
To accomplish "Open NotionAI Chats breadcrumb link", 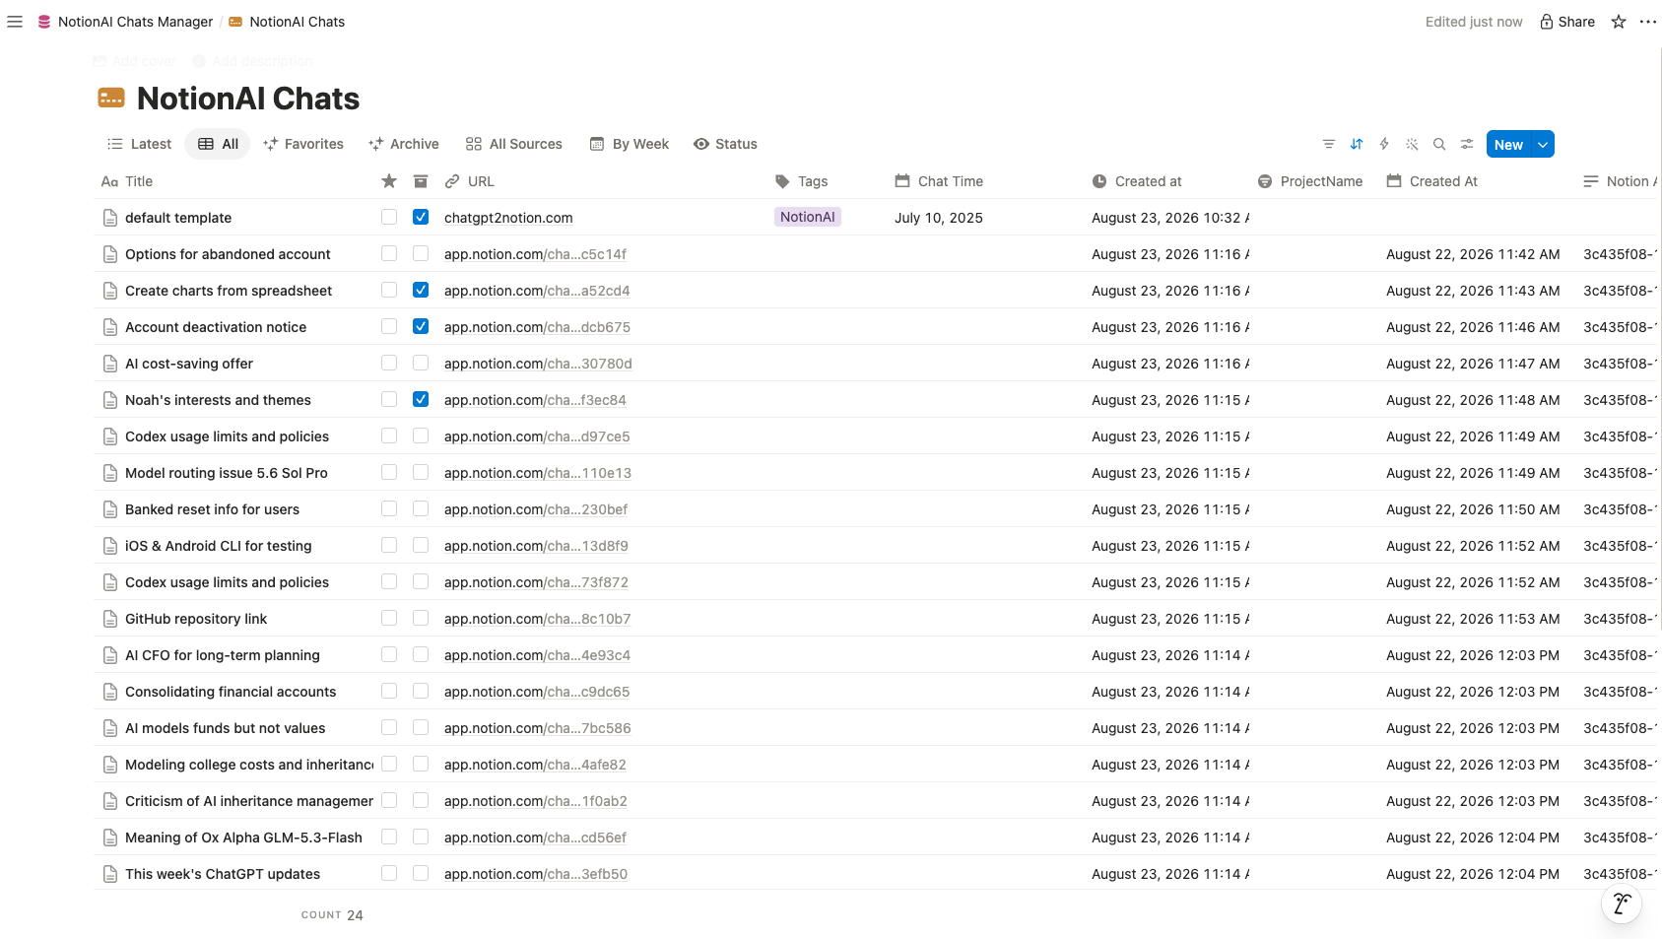I will (287, 22).
